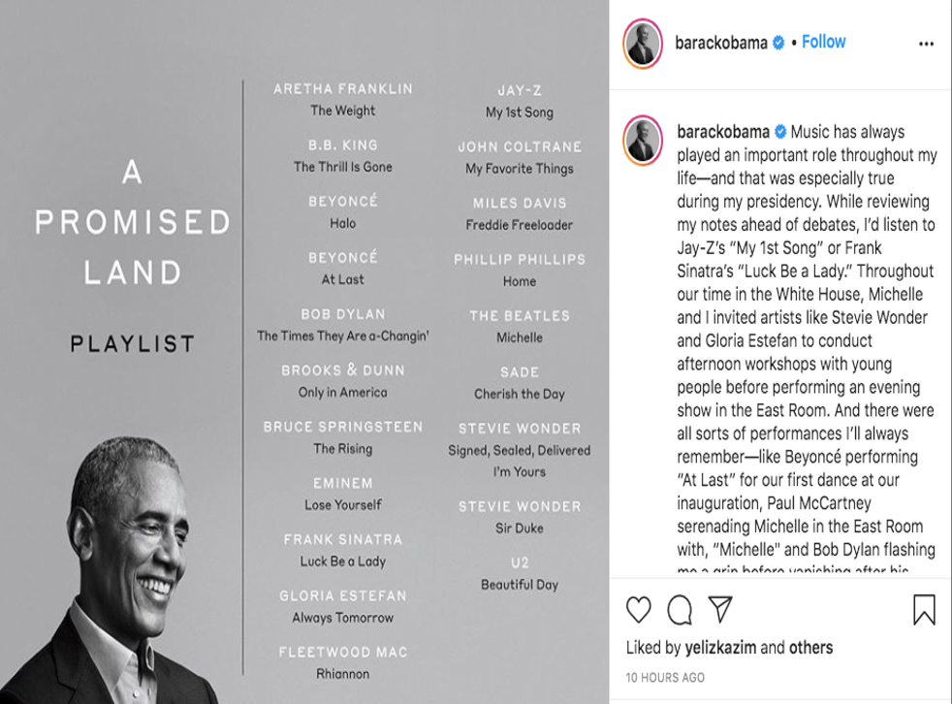
Task: Click the 10 HOURS AGO timestamp
Action: coord(665,678)
